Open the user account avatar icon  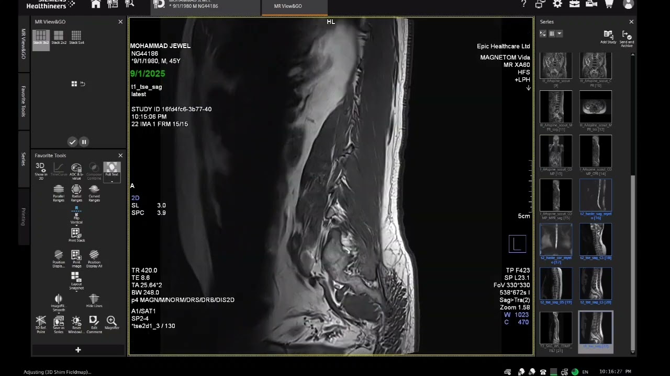coord(628,4)
